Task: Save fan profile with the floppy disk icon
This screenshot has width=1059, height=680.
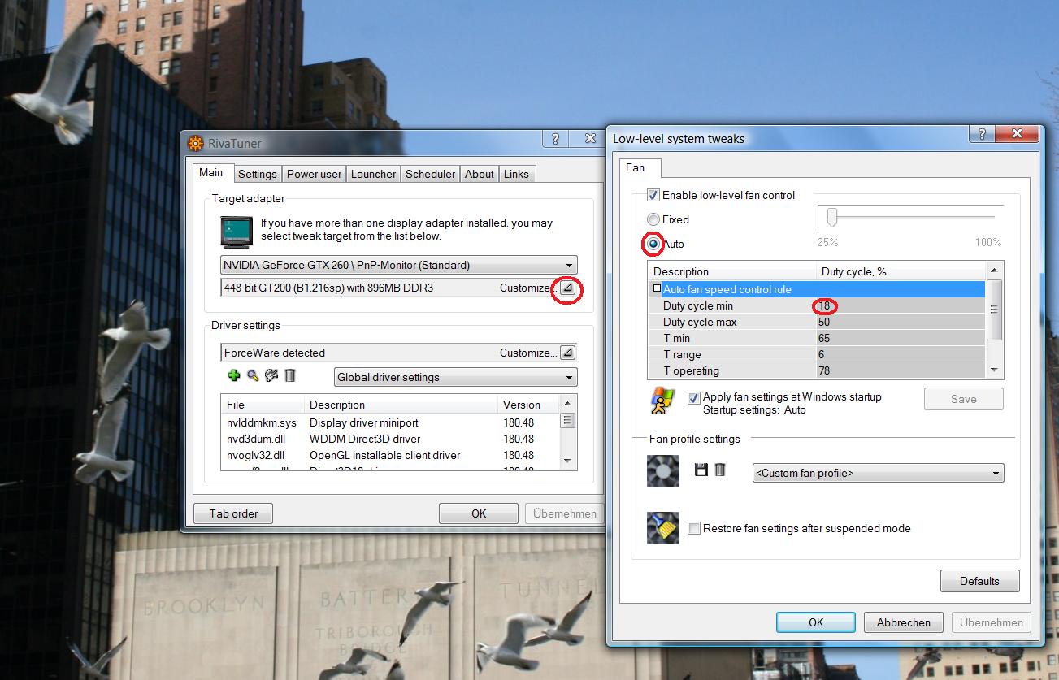Action: click(701, 470)
